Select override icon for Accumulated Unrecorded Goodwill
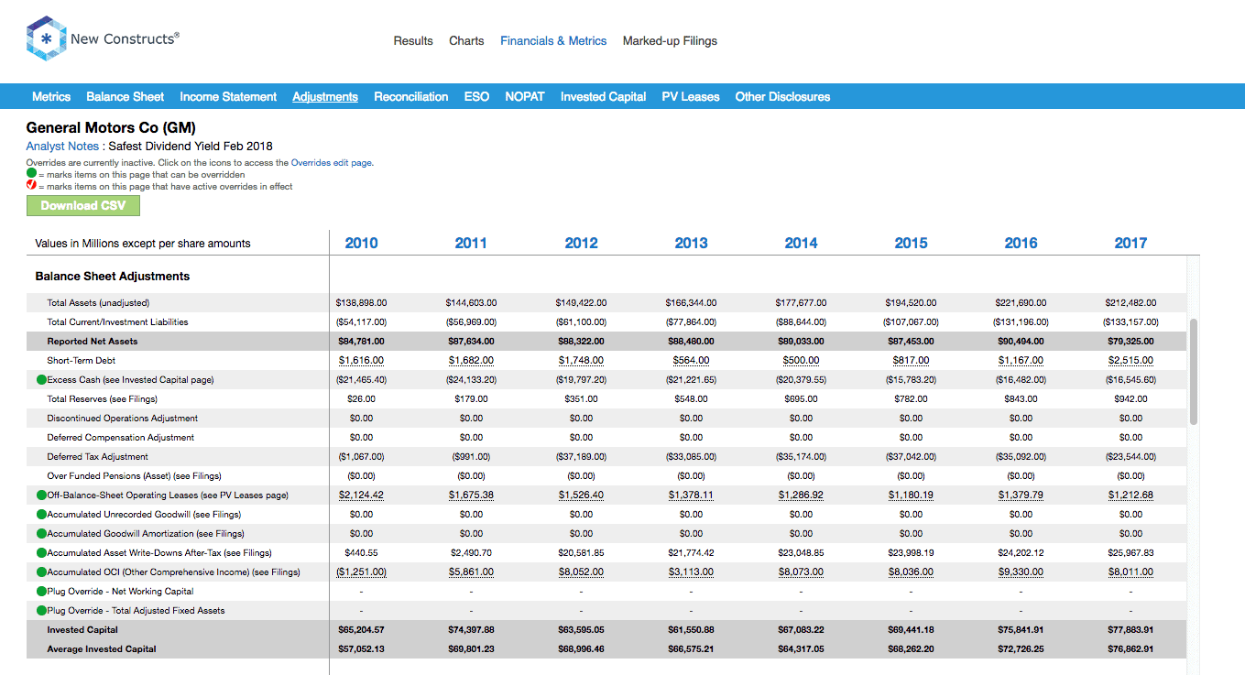This screenshot has width=1245, height=675. point(41,514)
